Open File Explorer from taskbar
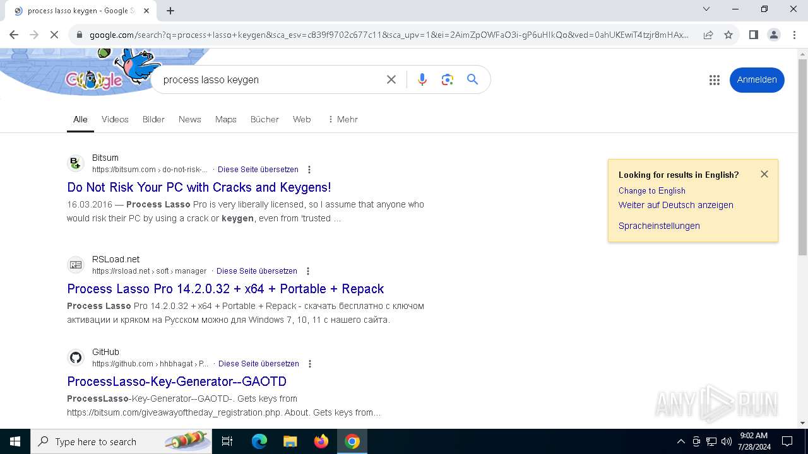 pyautogui.click(x=290, y=441)
